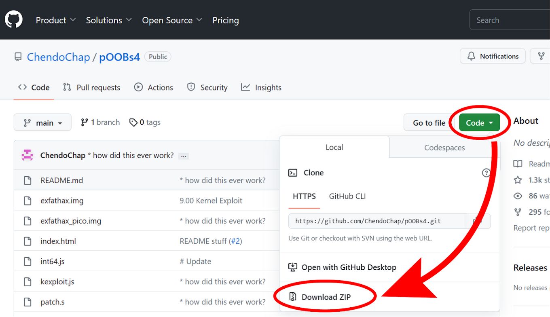This screenshot has width=550, height=317.
Task: Select the HTTPS clone option
Action: pyautogui.click(x=304, y=196)
